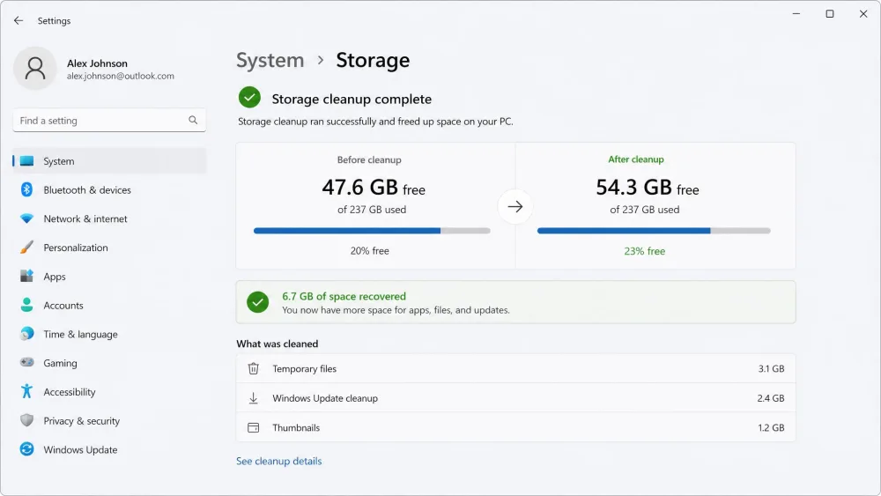
Task: Close the Settings window
Action: [863, 13]
